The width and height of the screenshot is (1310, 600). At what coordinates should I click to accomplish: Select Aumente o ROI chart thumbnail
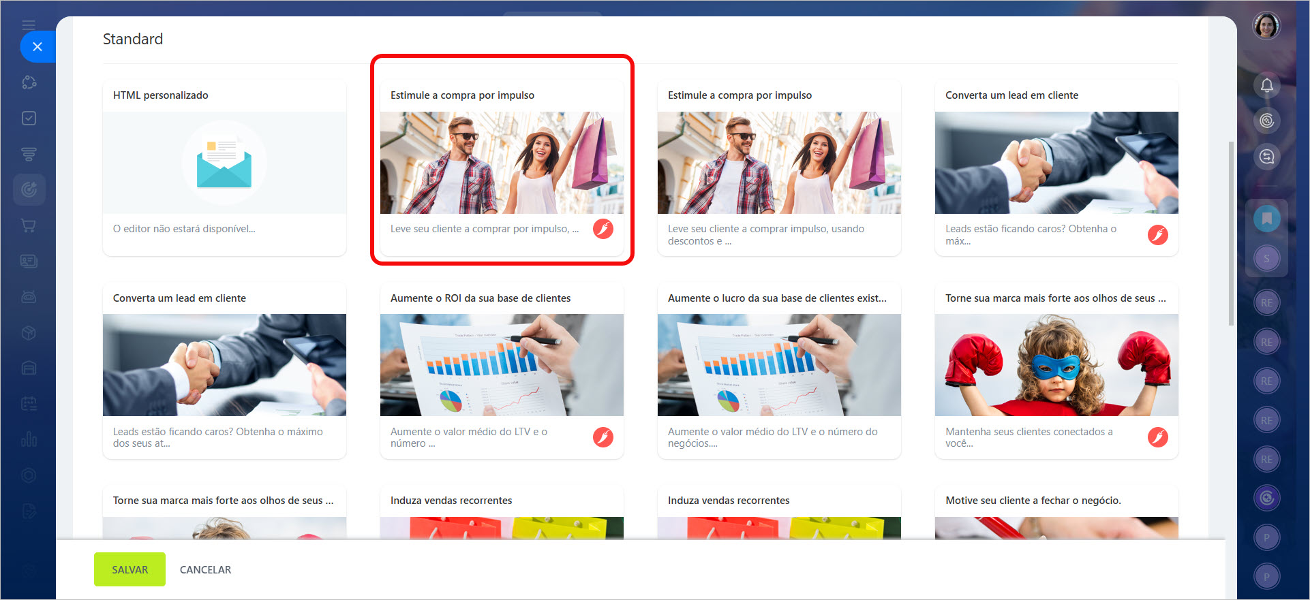(x=502, y=365)
